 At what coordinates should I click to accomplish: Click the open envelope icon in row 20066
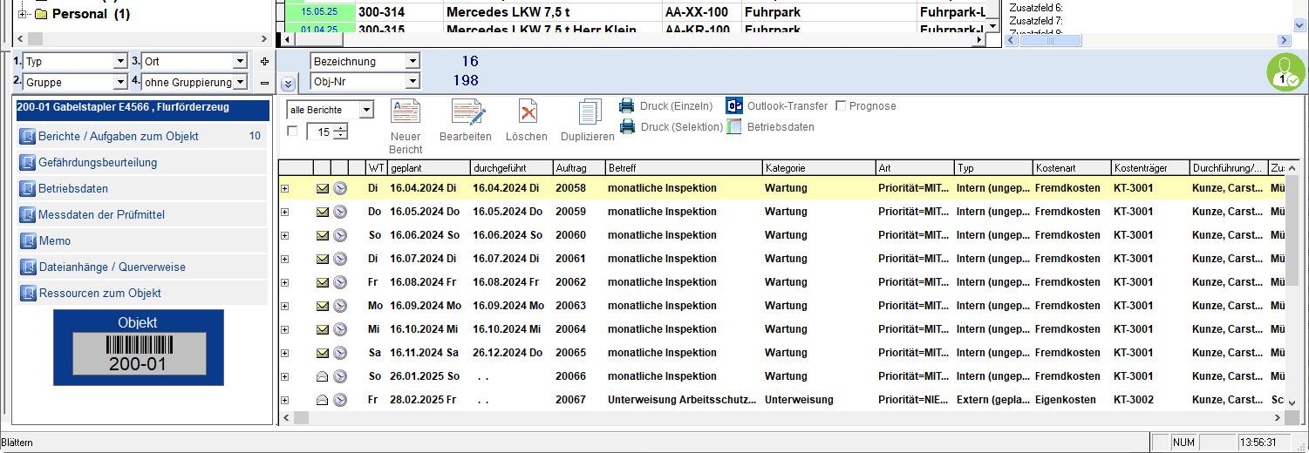pyautogui.click(x=323, y=376)
